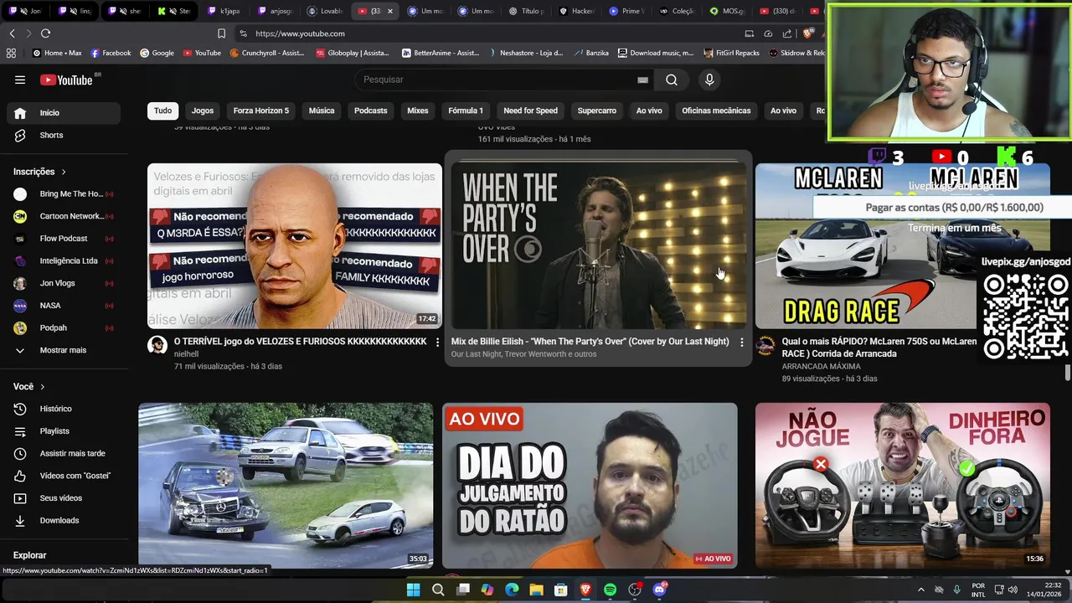Viewport: 1072px width, 603px height.
Task: Go to Início in the sidebar
Action: coord(64,113)
